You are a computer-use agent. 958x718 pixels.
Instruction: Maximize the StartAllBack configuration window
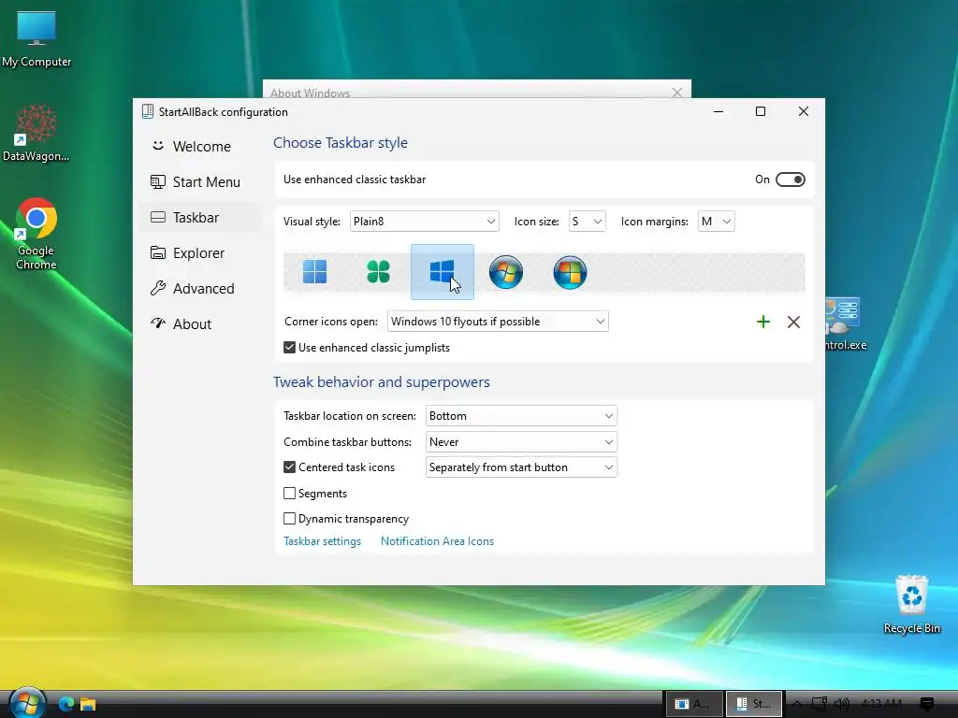tap(761, 111)
